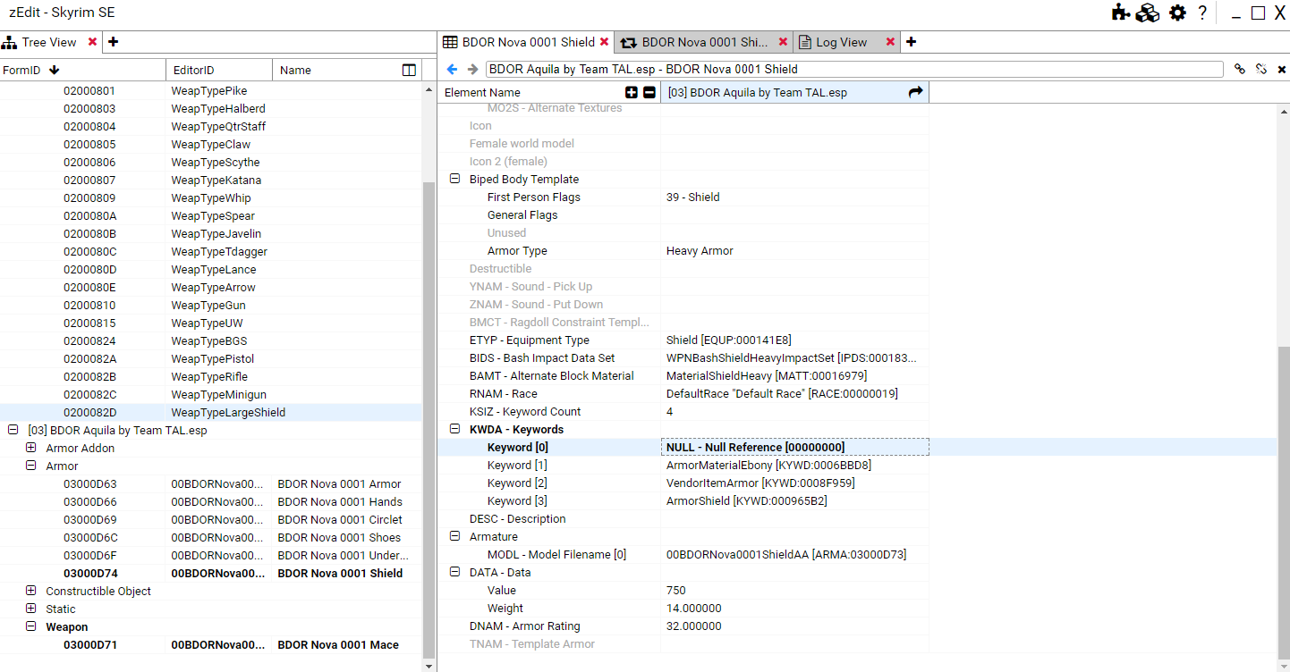Collapse the Weapon group

(x=30, y=626)
